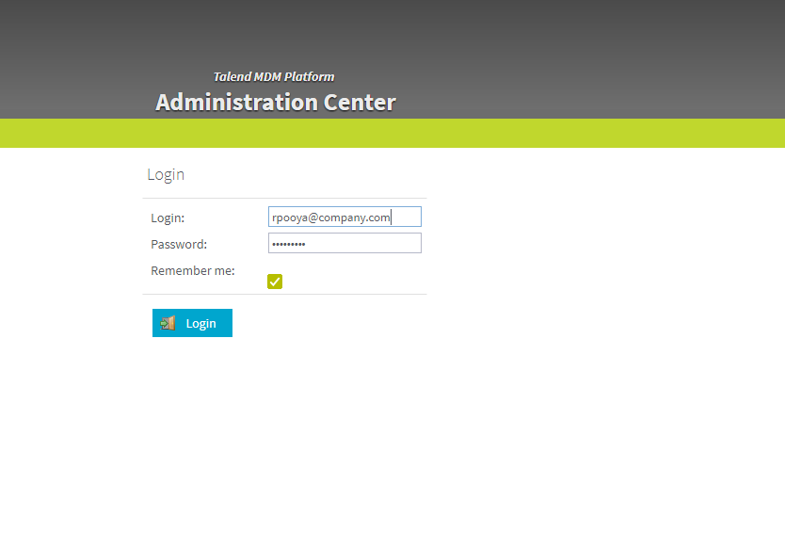Select the Login: field label

(x=167, y=218)
